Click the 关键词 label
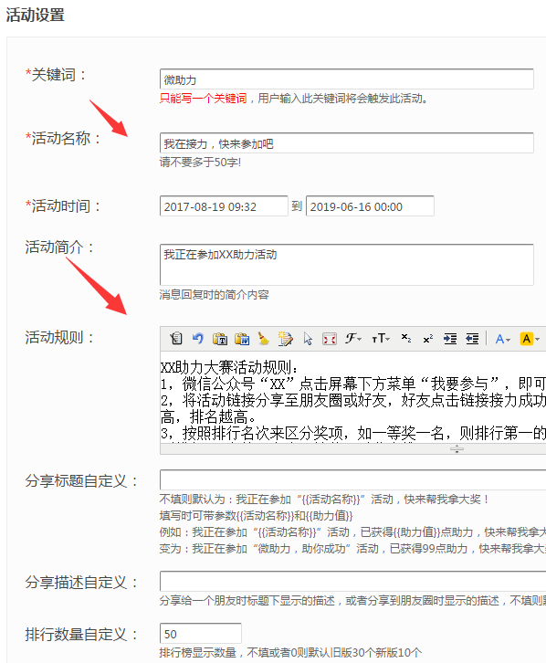The width and height of the screenshot is (546, 663). [56, 75]
